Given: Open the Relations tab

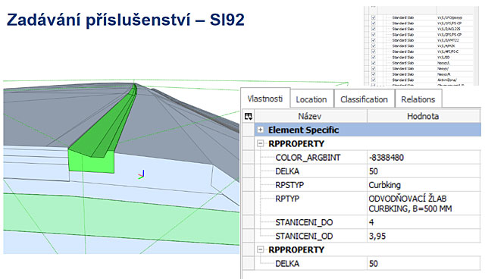Looking at the screenshot, I should point(418,99).
